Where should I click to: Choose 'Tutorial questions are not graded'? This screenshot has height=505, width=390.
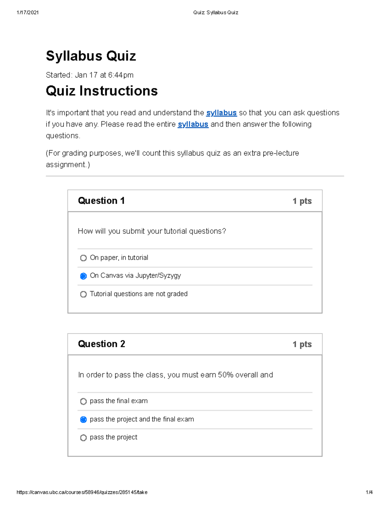point(84,294)
